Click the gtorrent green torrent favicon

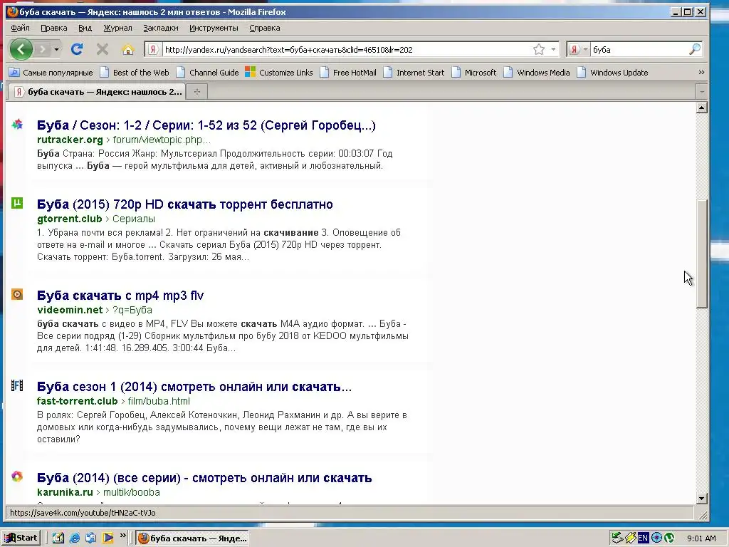[x=17, y=203]
